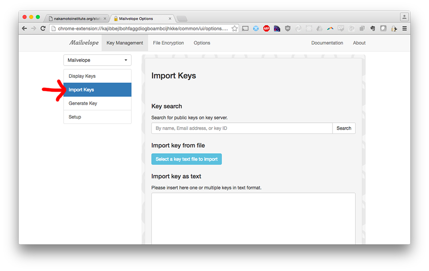Open Generate Key in the sidebar
The height and width of the screenshot is (271, 429).
click(97, 104)
